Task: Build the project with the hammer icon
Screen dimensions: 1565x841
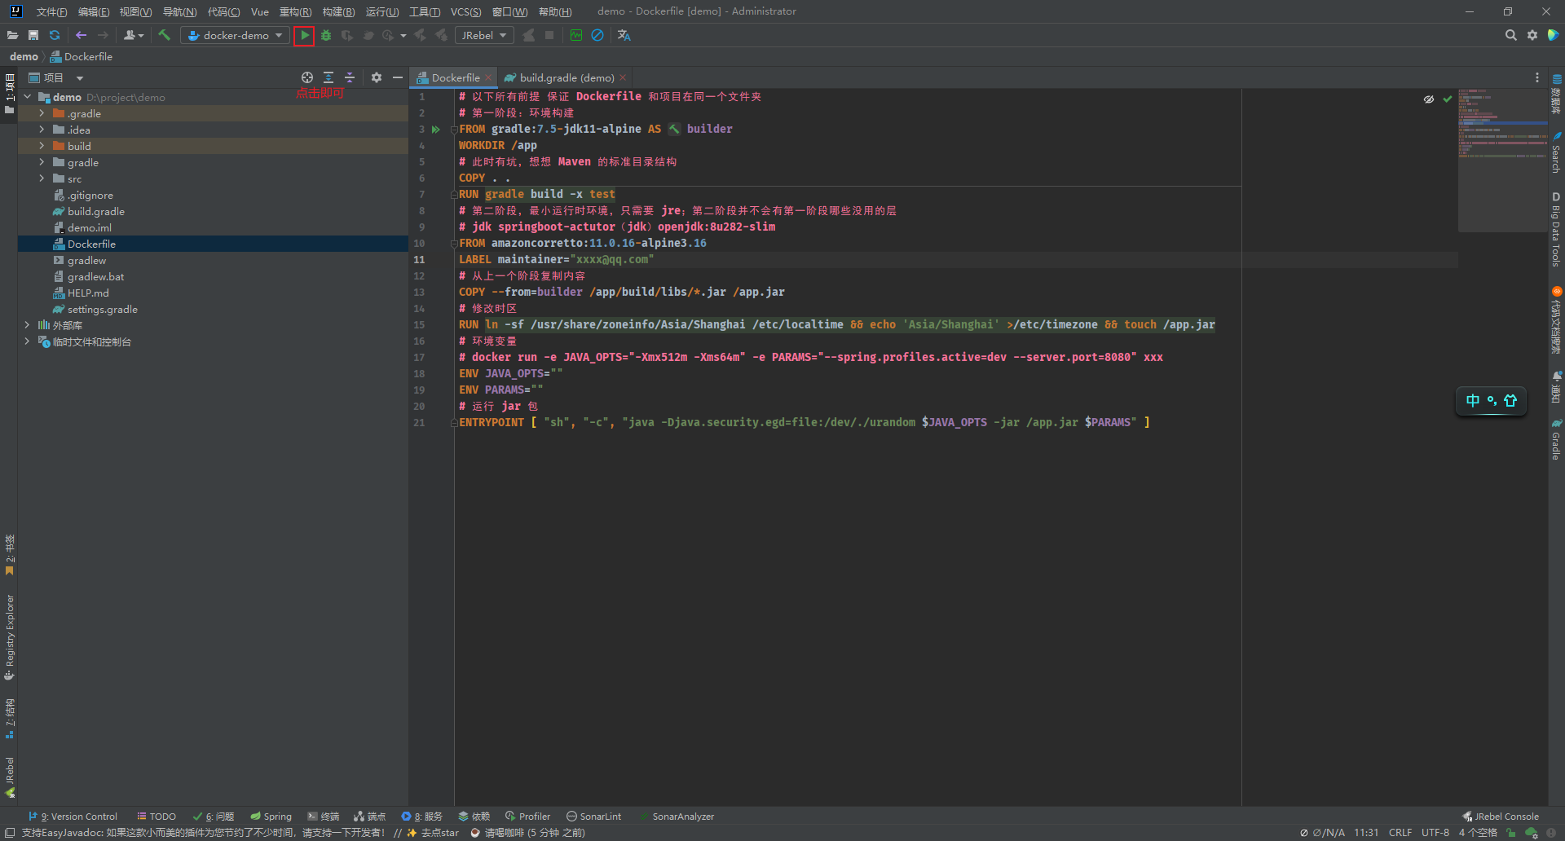Action: (165, 35)
